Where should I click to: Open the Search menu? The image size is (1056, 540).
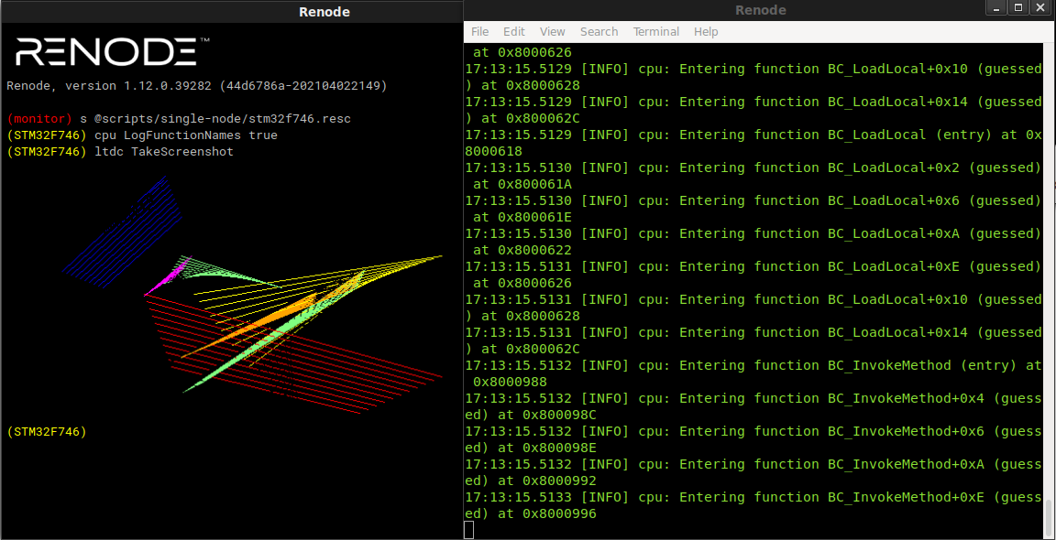point(599,31)
